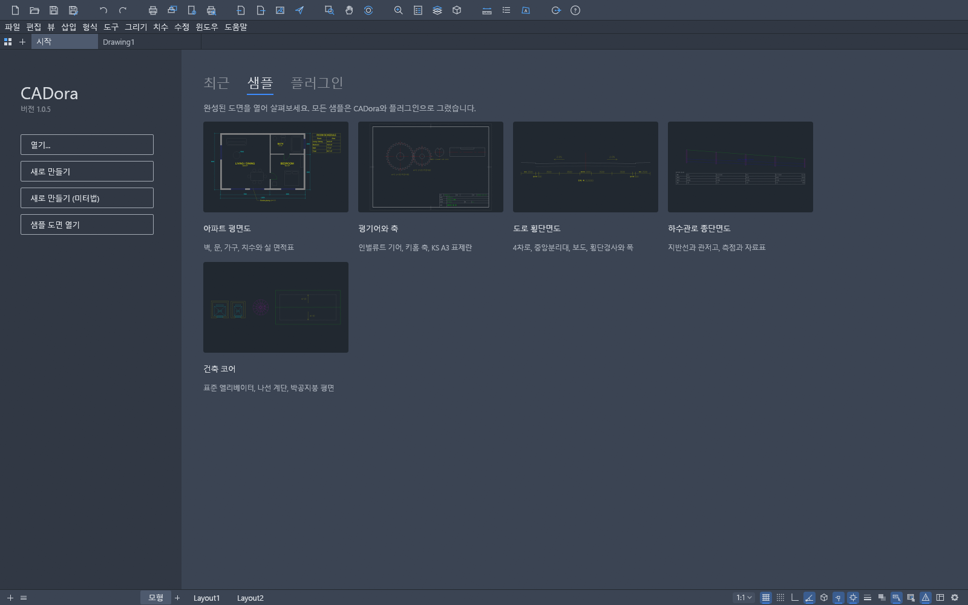Open the 파일 menu
The height and width of the screenshot is (605, 968).
point(12,27)
